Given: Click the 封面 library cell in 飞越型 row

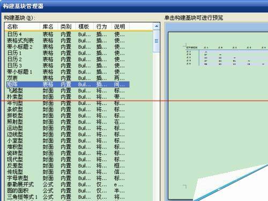Looking at the screenshot, I should [x=48, y=91].
